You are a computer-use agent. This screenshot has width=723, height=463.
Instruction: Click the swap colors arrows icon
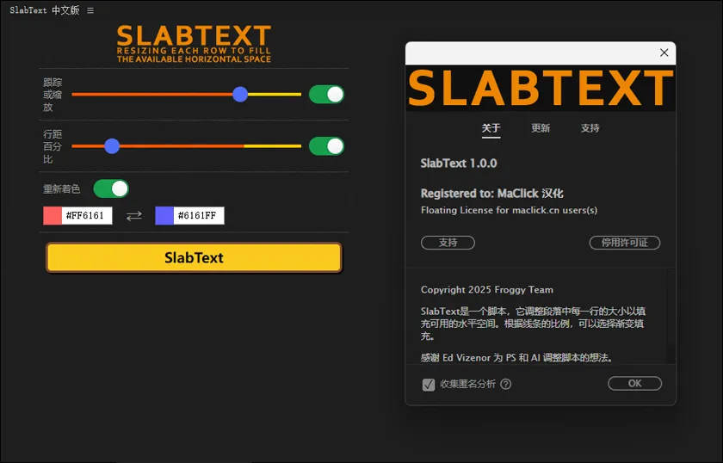tap(134, 216)
